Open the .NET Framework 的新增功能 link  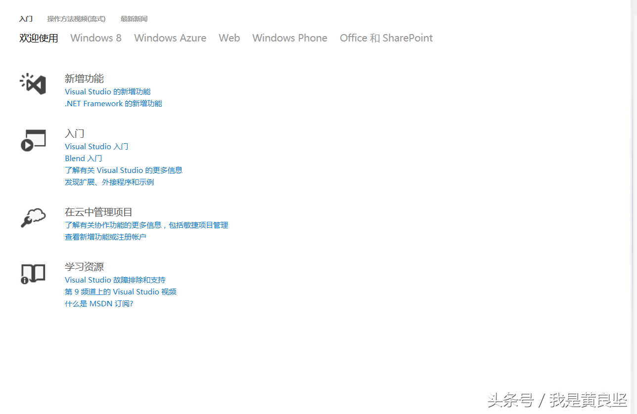[x=113, y=103]
